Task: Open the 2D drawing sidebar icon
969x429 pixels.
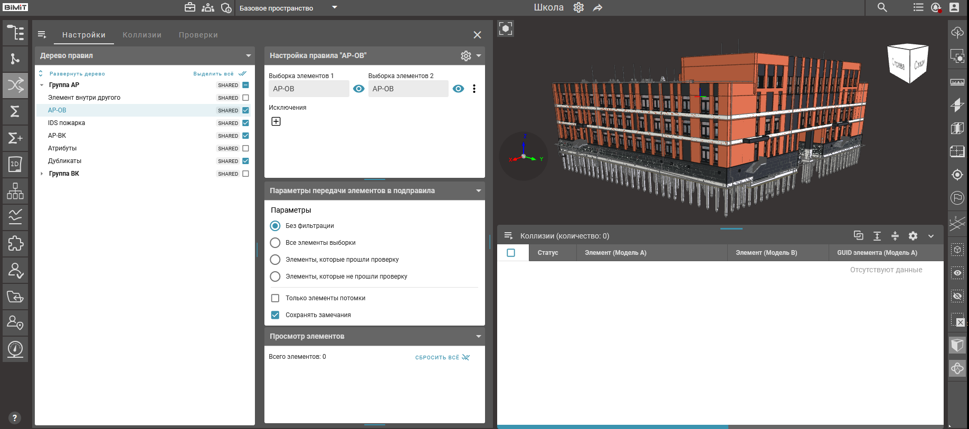Action: point(15,164)
